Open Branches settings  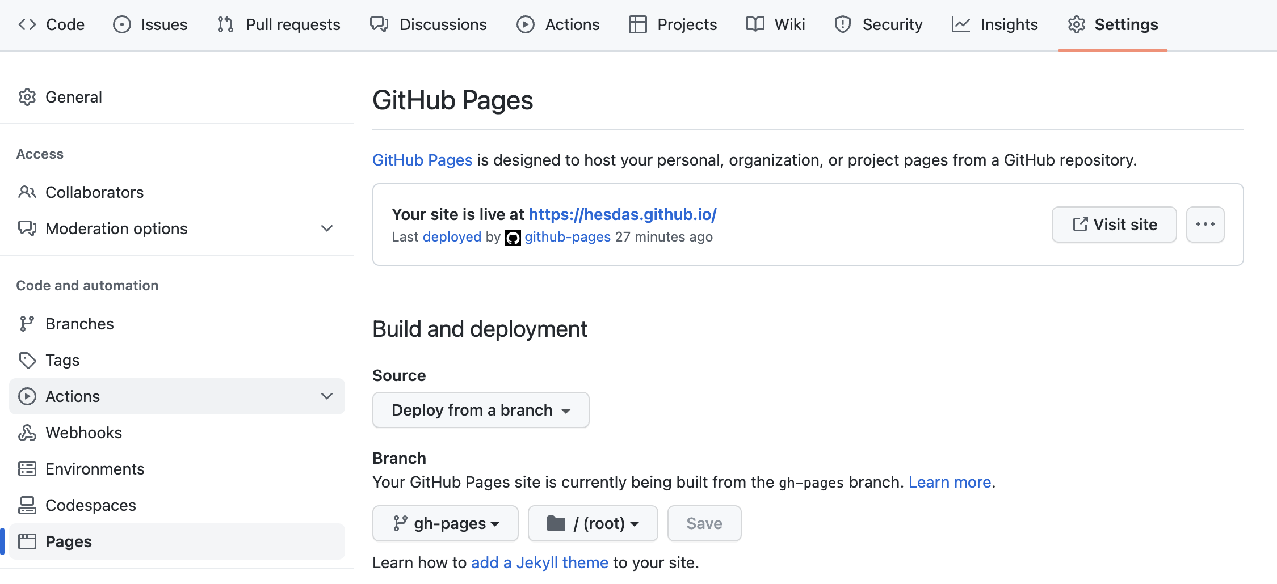(177, 324)
